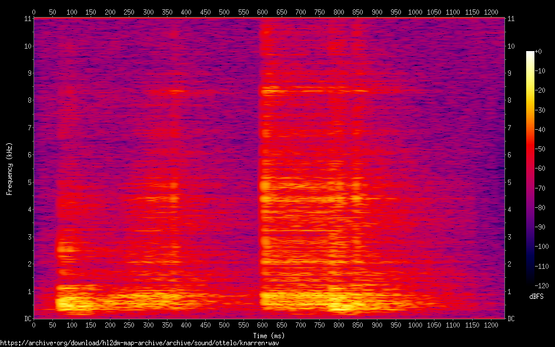Image resolution: width=555 pixels, height=347 pixels.
Task: Click the 11 kHz label on right axis
Action: [x=510, y=19]
